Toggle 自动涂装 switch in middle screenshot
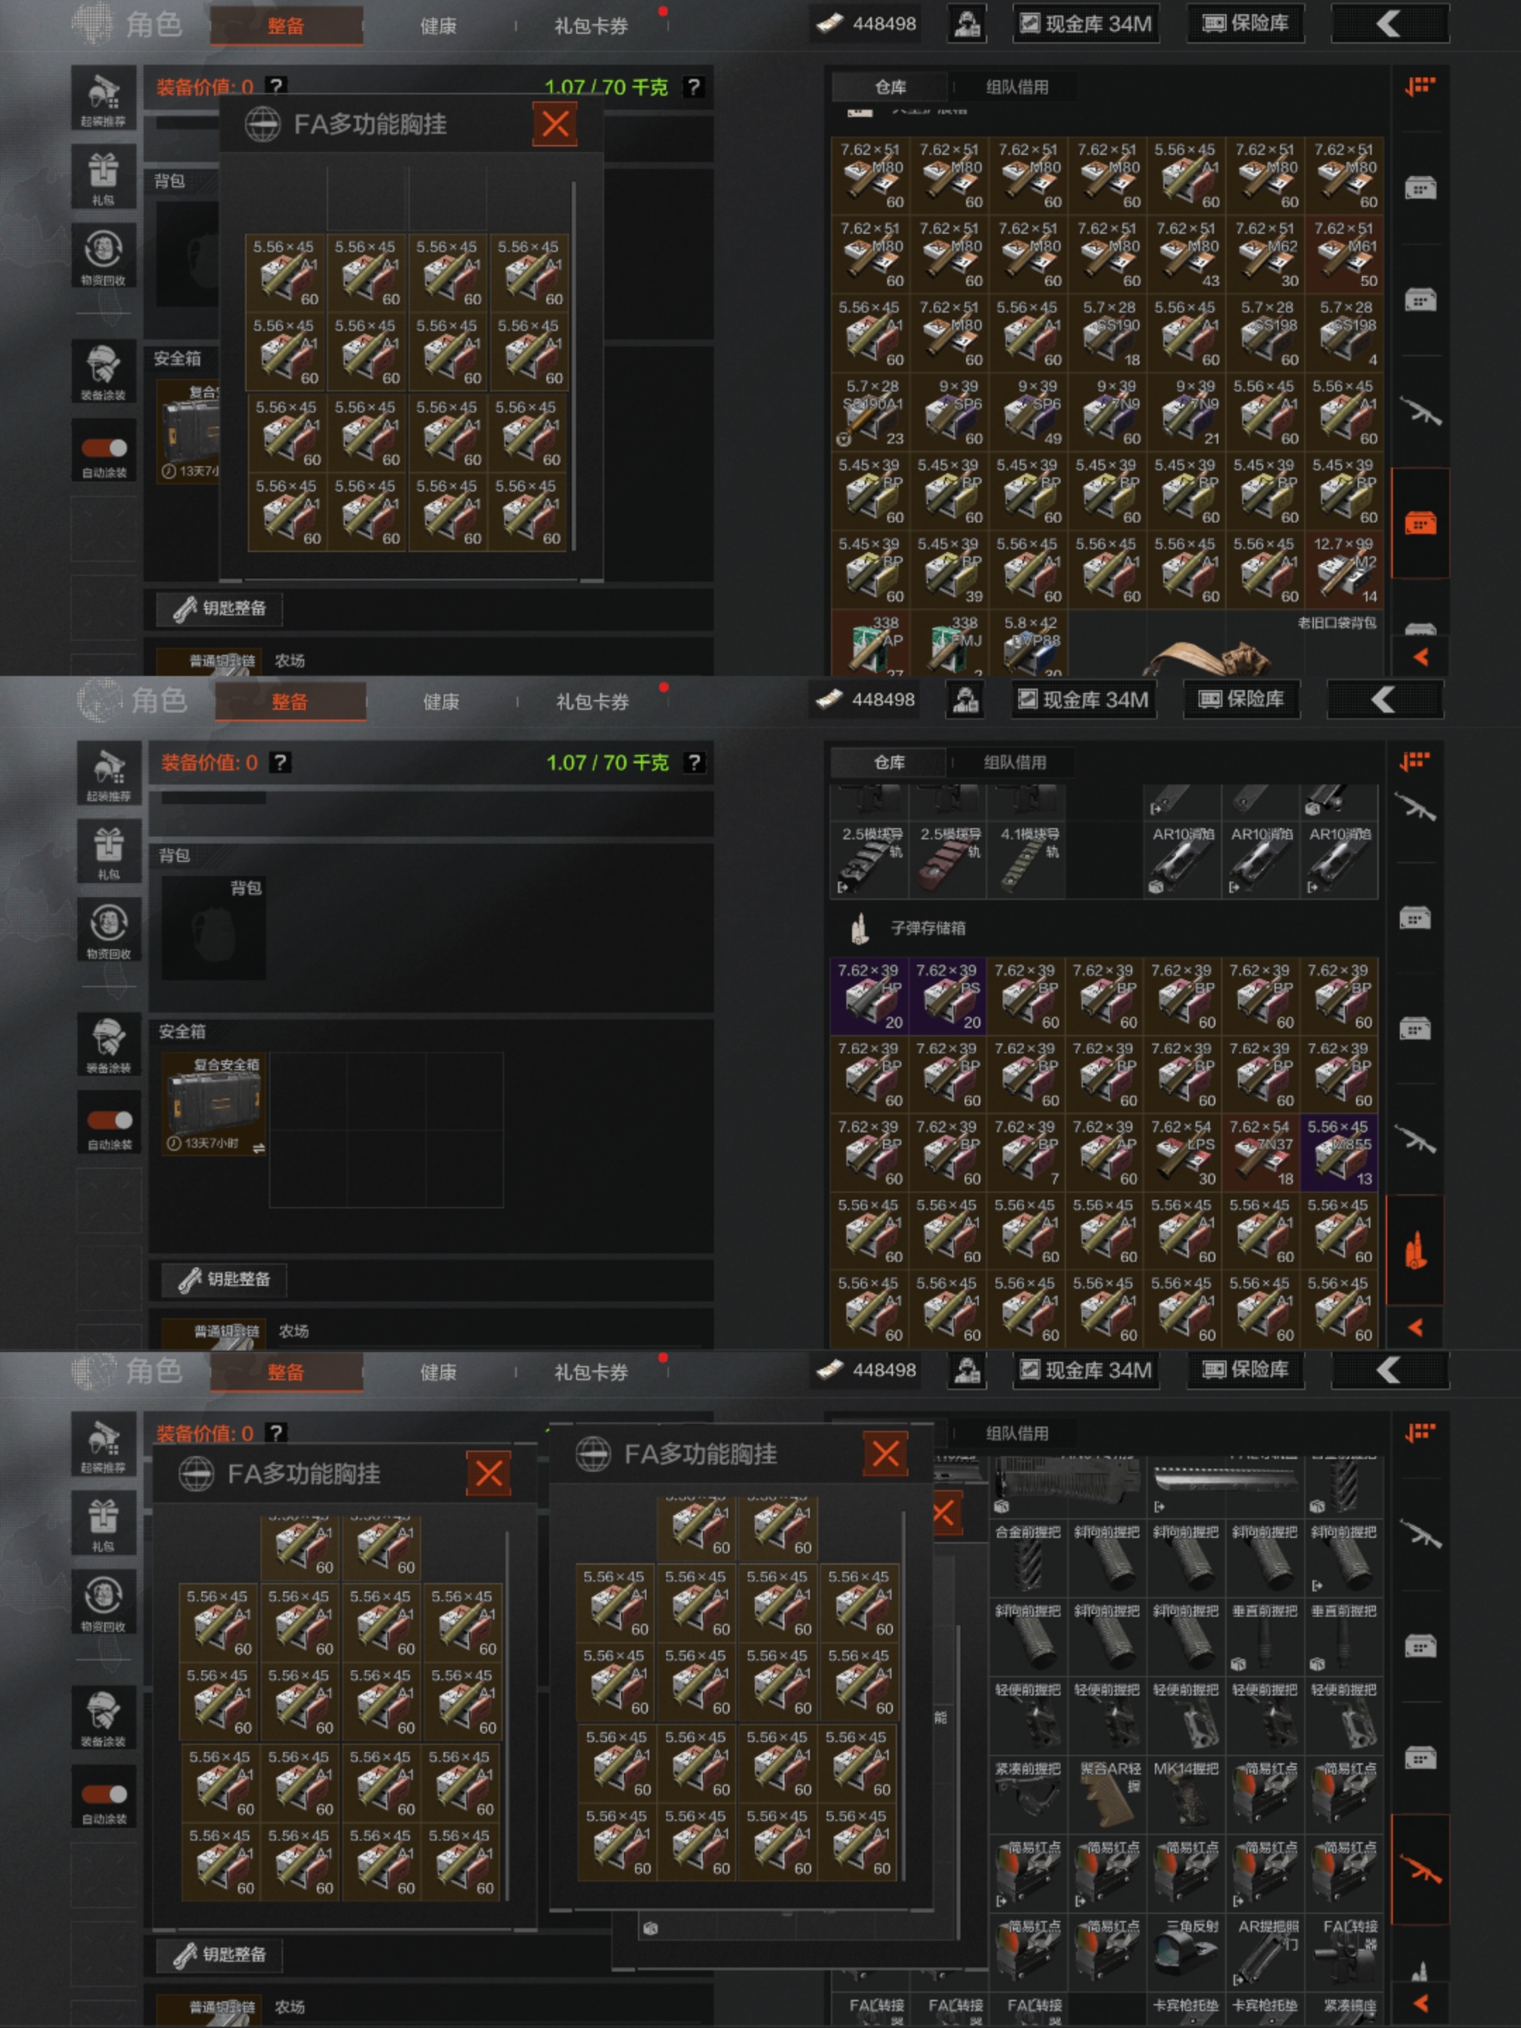The height and width of the screenshot is (2028, 1521). pos(109,1120)
